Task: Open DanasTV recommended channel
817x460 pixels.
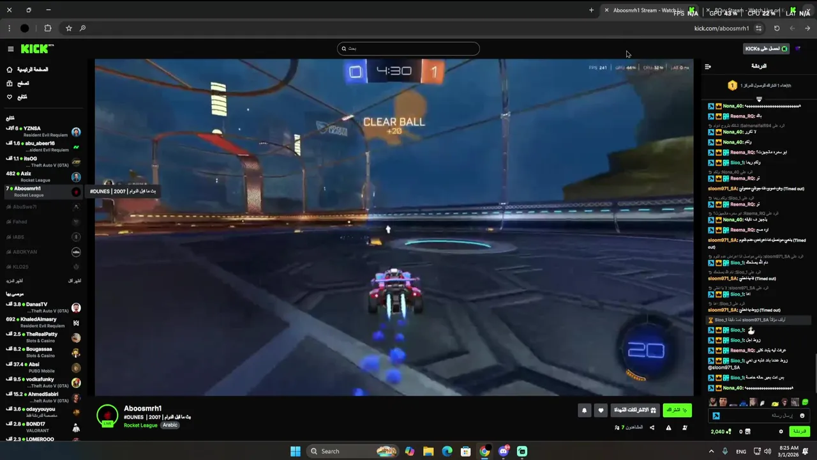Action: pyautogui.click(x=43, y=307)
